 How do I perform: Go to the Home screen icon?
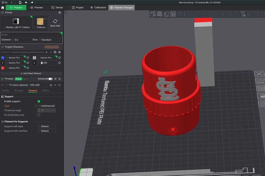click(x=3, y=8)
